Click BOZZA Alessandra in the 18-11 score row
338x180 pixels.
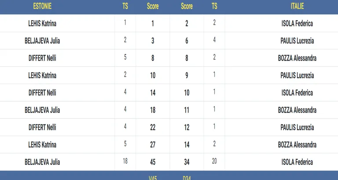click(x=297, y=110)
